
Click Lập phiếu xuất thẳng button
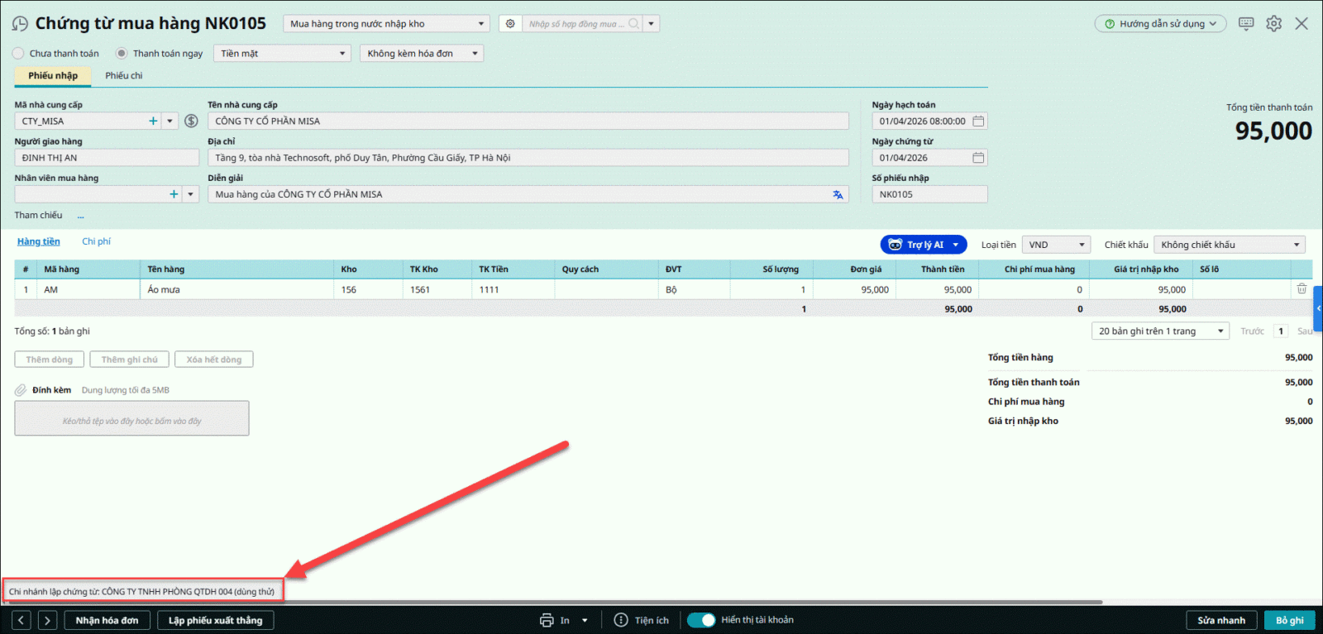[215, 620]
